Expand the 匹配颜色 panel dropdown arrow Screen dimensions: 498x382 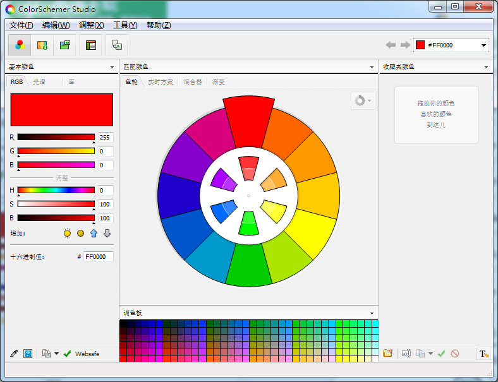[x=372, y=67]
